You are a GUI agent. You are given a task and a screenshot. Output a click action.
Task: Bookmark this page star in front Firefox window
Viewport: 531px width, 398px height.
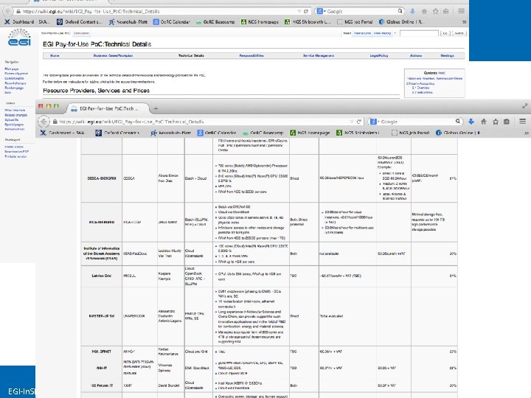tap(496, 122)
